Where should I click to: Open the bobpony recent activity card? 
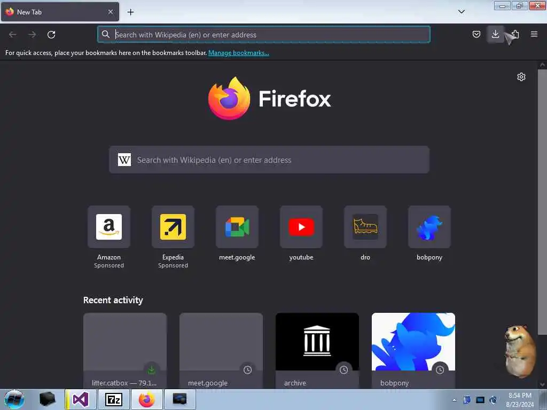click(x=413, y=351)
